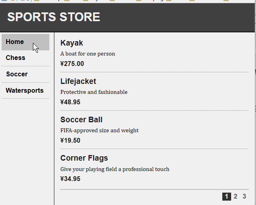Image resolution: width=256 pixels, height=205 pixels.
Task: Click the SPORTS STORE header title
Action: (54, 17)
